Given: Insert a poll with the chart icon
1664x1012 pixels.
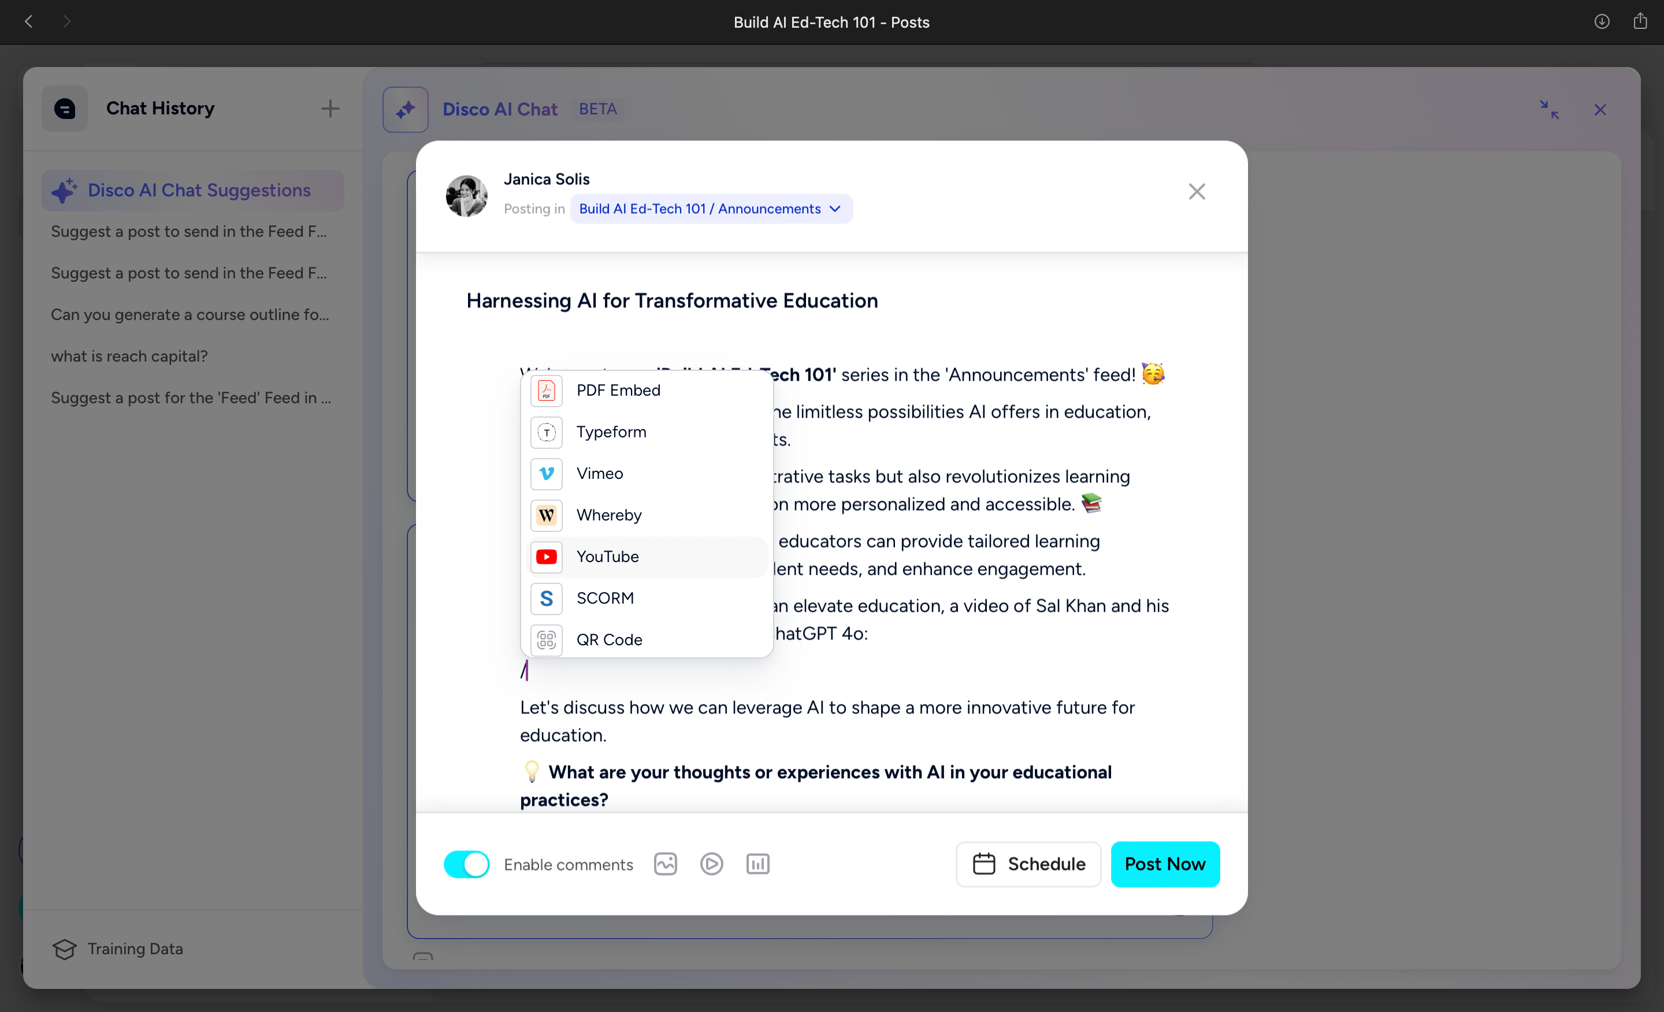Looking at the screenshot, I should click(757, 864).
